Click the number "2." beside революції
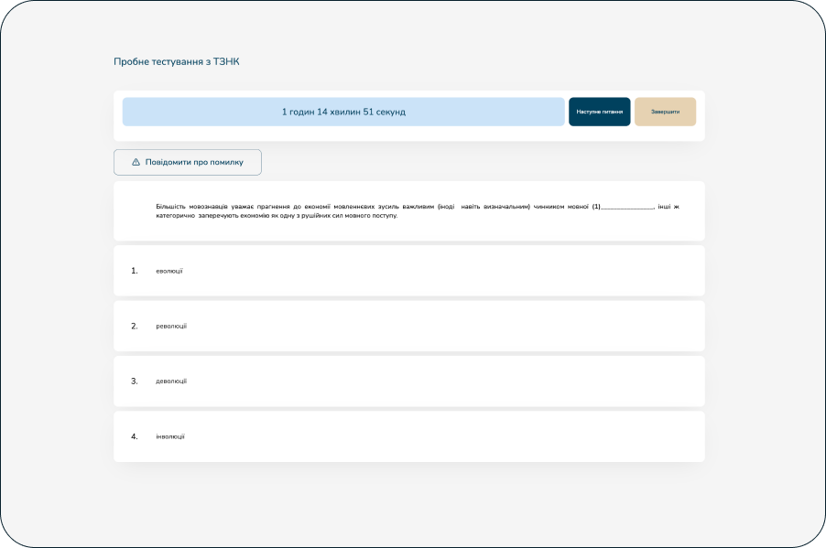This screenshot has height=548, width=826. tap(135, 326)
